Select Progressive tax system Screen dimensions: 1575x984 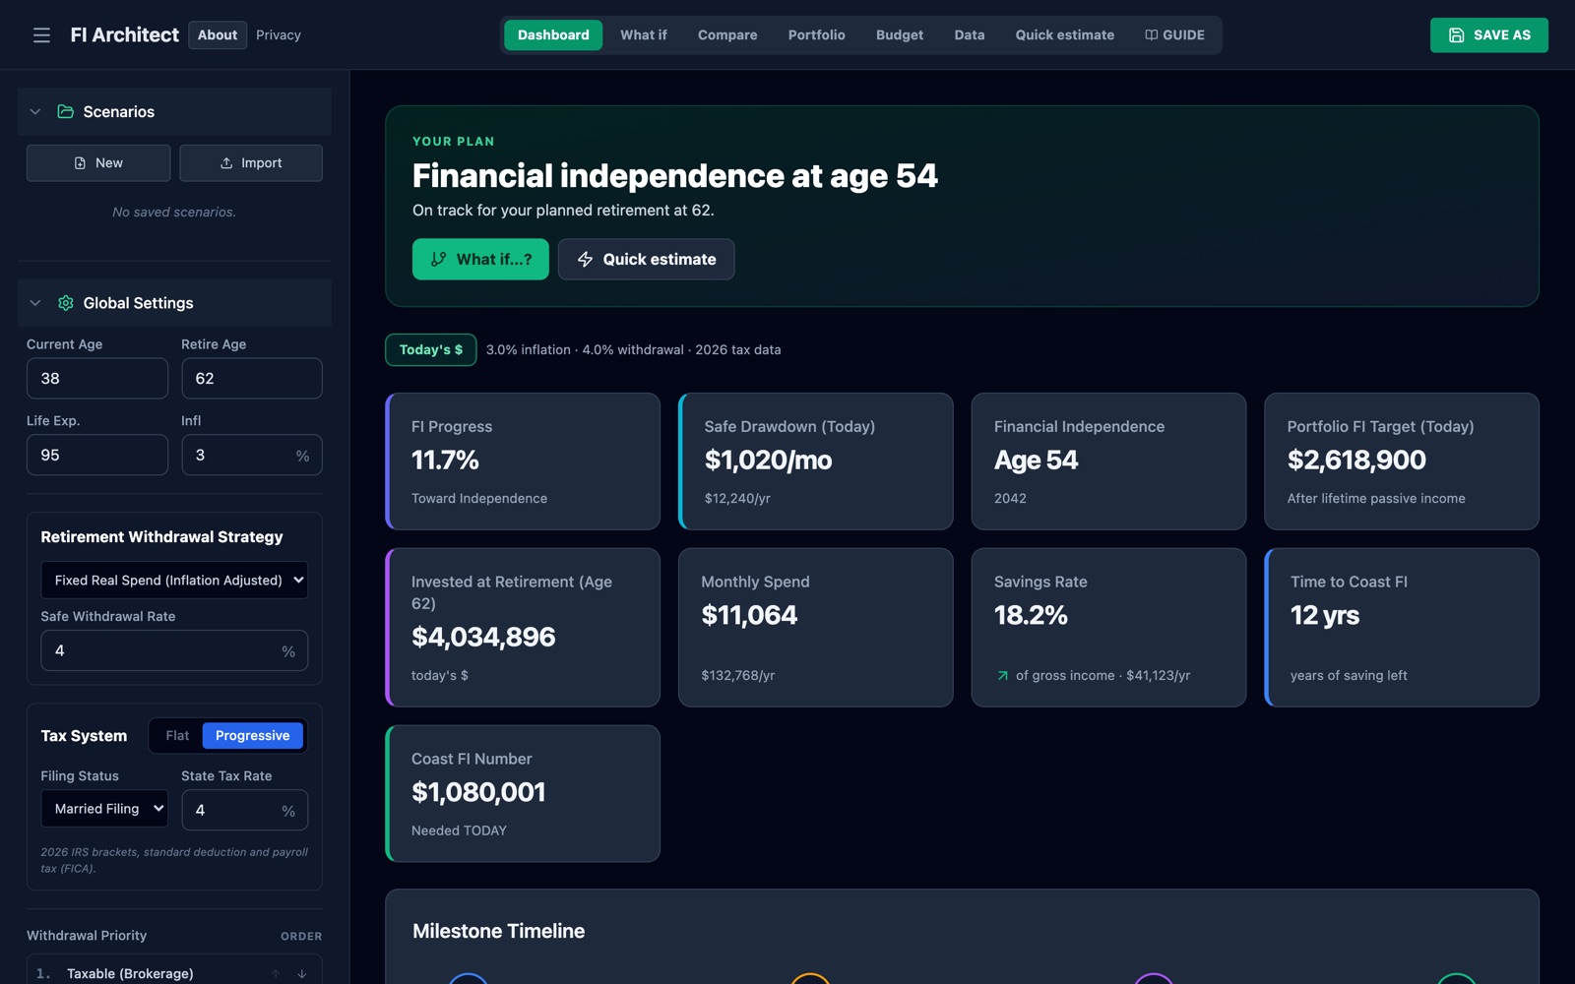tap(253, 736)
